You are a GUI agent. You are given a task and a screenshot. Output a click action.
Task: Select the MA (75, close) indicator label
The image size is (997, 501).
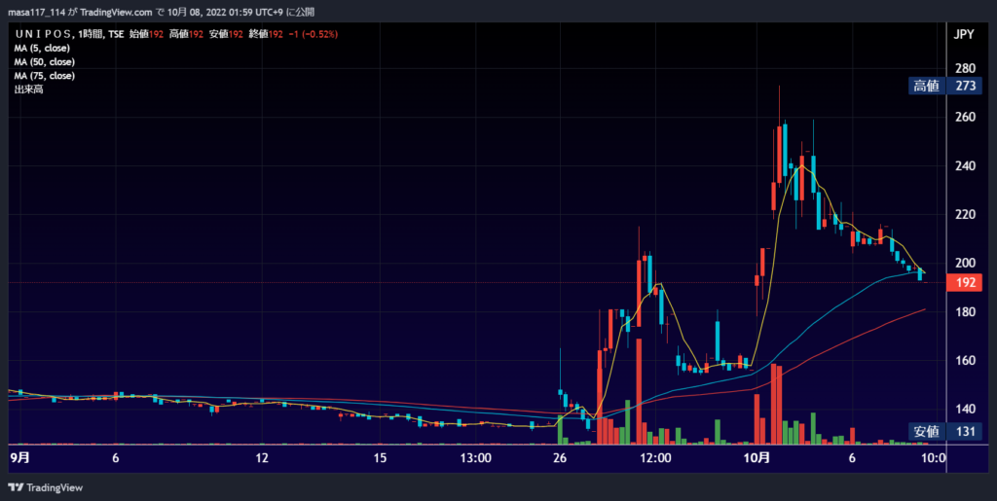45,76
